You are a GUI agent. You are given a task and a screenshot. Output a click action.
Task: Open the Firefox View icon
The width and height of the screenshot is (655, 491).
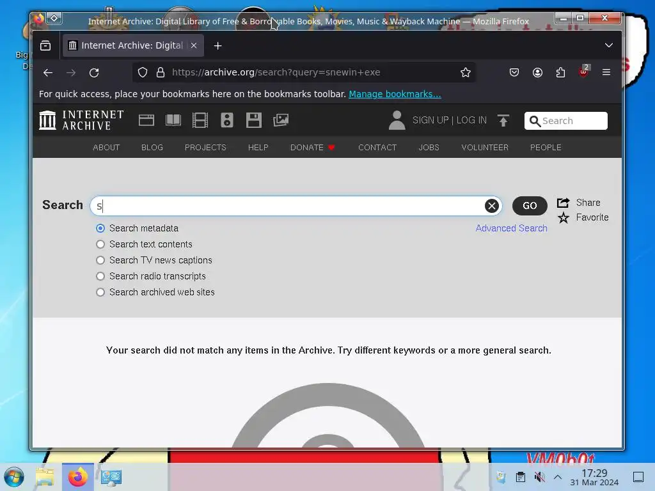tap(45, 45)
